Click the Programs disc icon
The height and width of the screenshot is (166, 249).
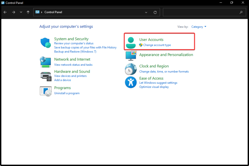45,91
